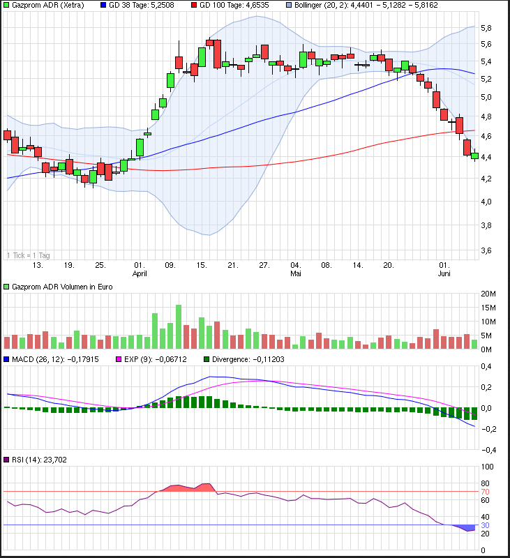Click the light-blue Bollinger legend swatch
This screenshot has height=558, width=510.
289,6
